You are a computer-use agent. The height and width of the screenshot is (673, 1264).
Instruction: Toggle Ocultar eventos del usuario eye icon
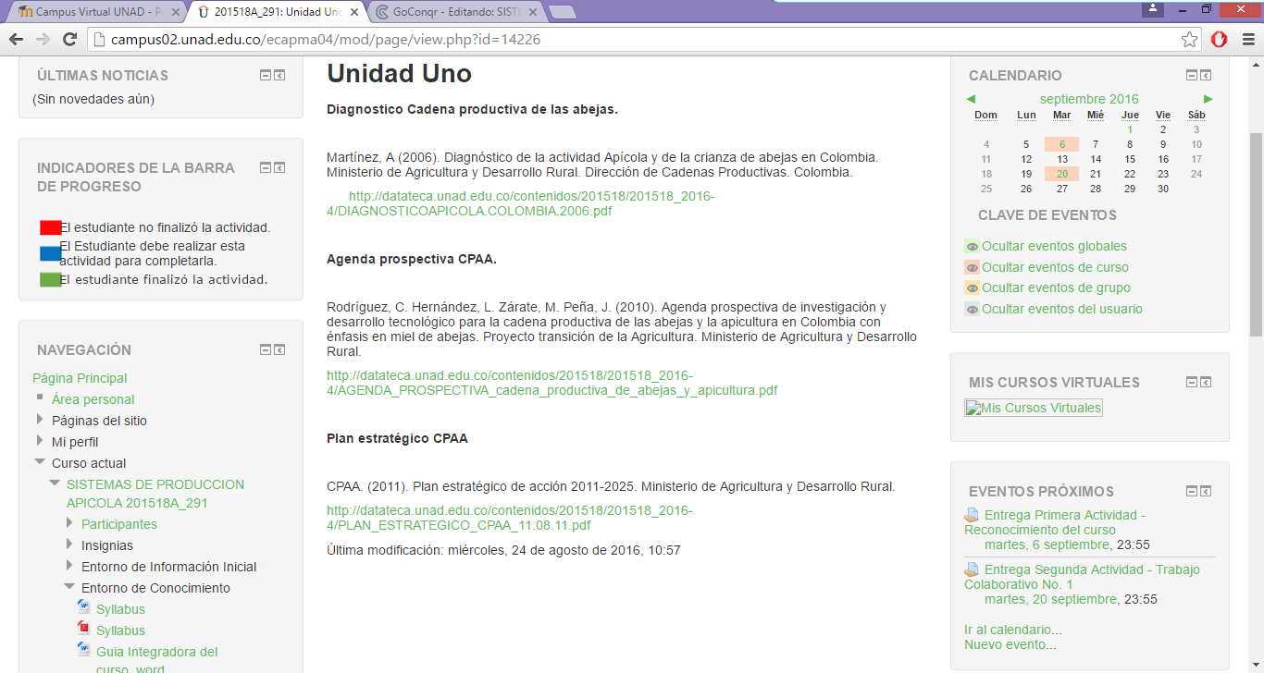click(972, 309)
